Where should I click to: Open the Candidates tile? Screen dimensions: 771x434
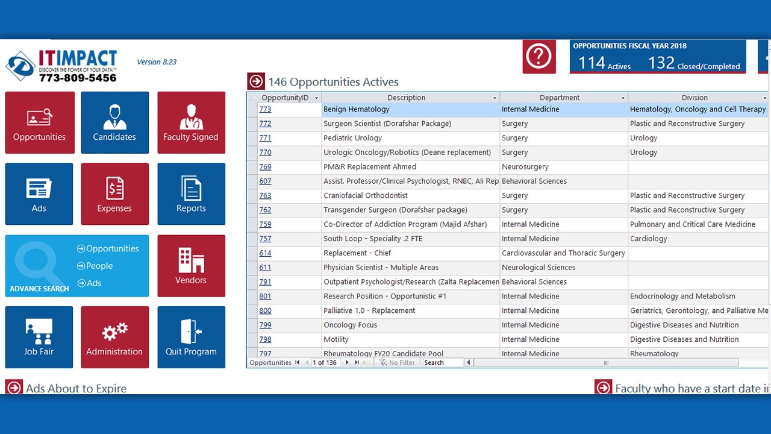click(114, 123)
